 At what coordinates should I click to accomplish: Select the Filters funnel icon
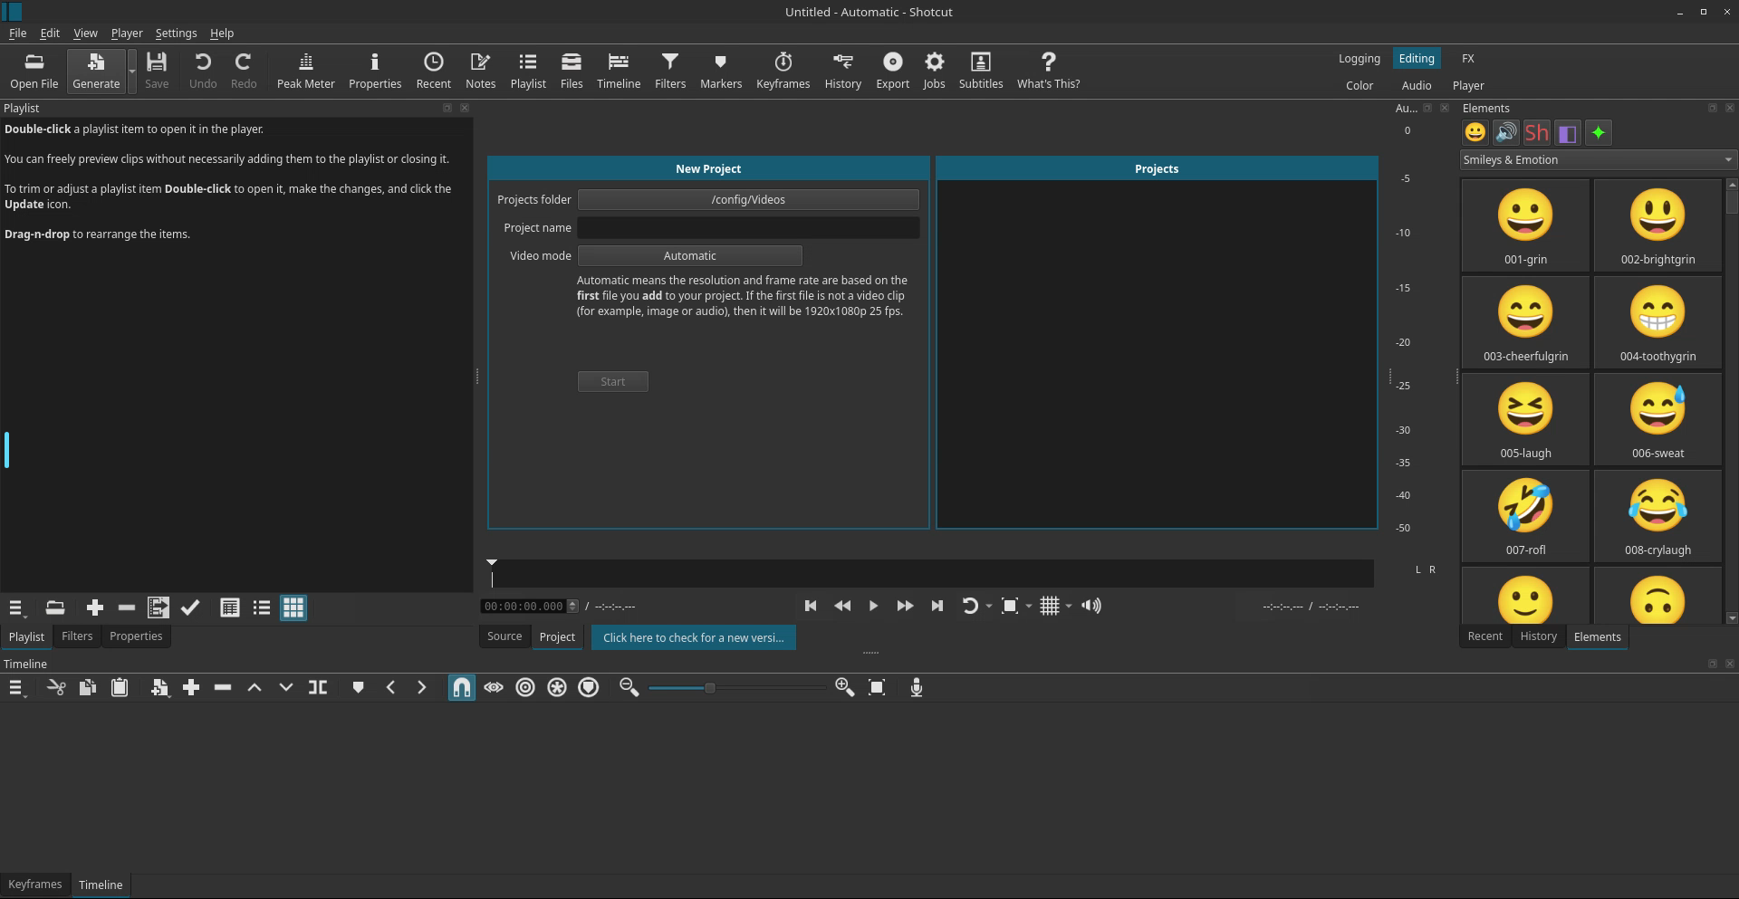pyautogui.click(x=670, y=71)
